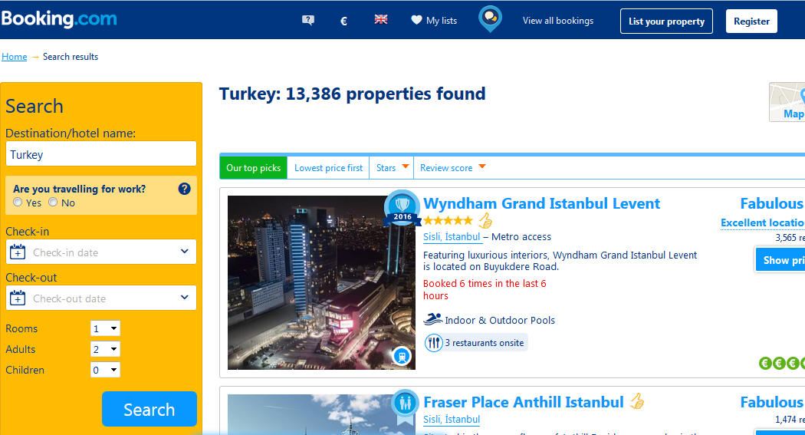Click the 3 restaurants onsite icon
805x435 pixels.
(434, 343)
